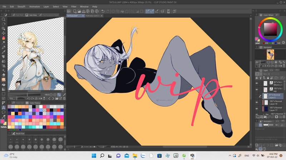This screenshot has width=286, height=160.
Task: Toggle visibility of the 50% Normal text layer
Action: click(x=257, y=83)
